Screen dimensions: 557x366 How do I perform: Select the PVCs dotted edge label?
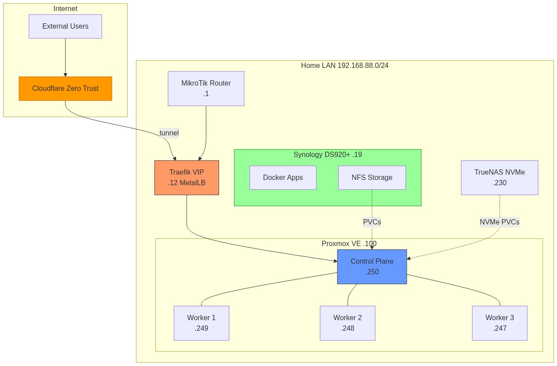coord(372,222)
